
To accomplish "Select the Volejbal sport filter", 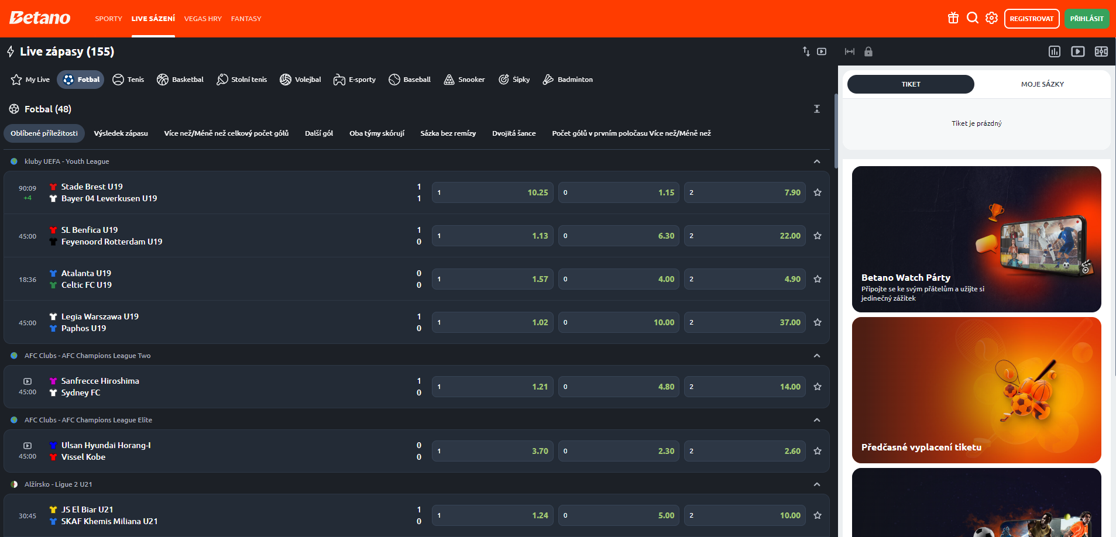I will click(300, 80).
